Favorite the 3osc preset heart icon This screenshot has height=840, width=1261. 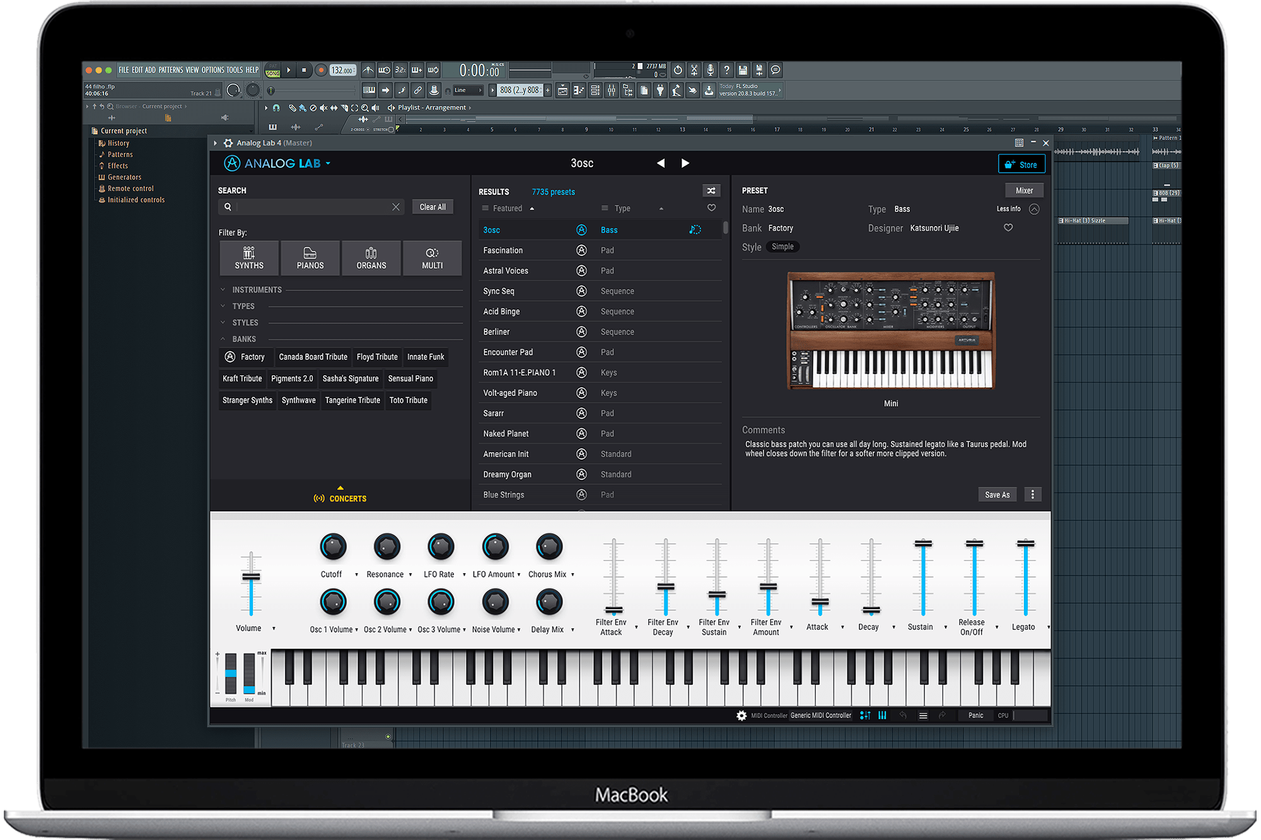pyautogui.click(x=1008, y=228)
